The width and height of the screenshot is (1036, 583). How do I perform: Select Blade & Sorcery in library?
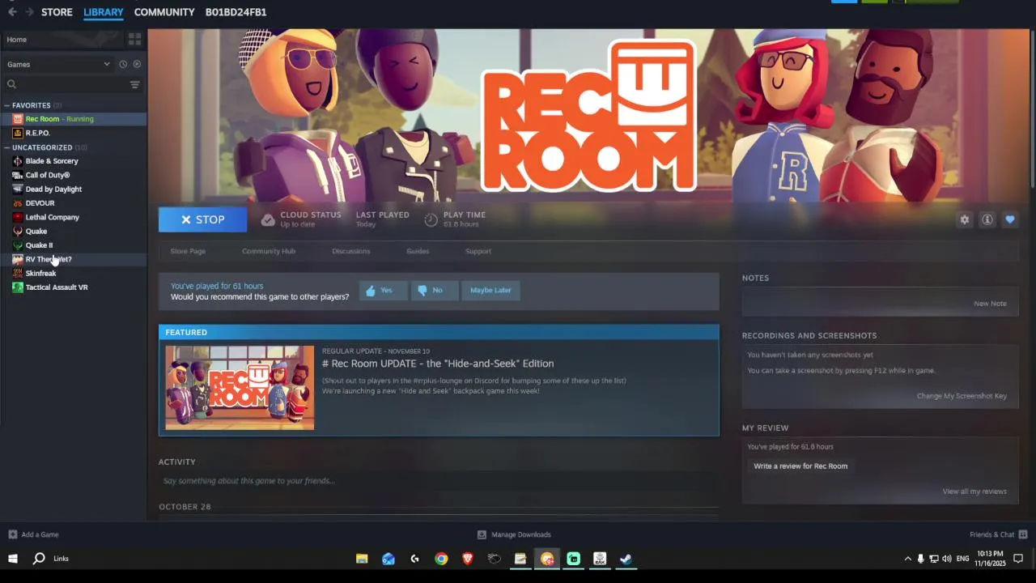[x=73, y=161]
